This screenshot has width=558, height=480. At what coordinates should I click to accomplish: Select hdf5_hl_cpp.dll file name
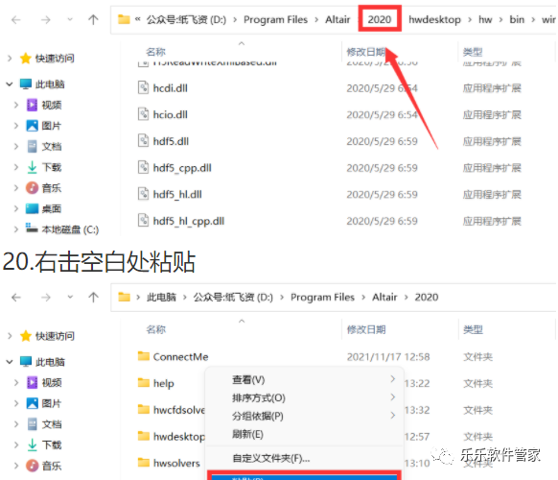click(189, 221)
